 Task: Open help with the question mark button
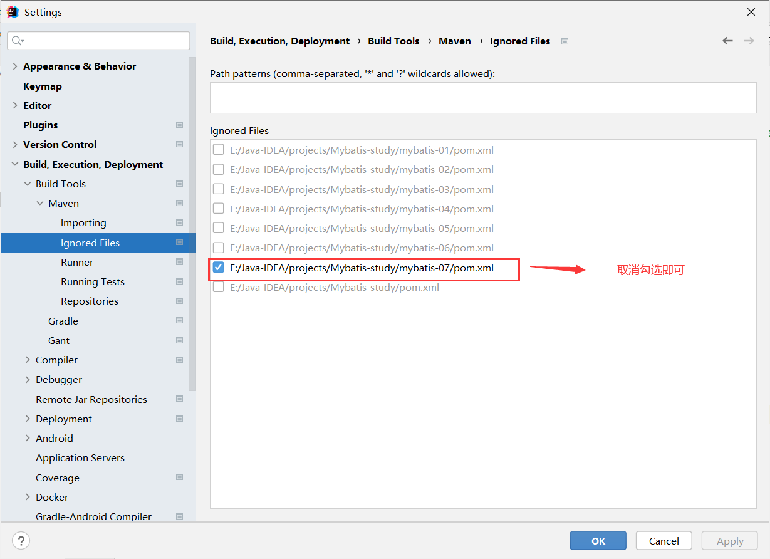[21, 541]
